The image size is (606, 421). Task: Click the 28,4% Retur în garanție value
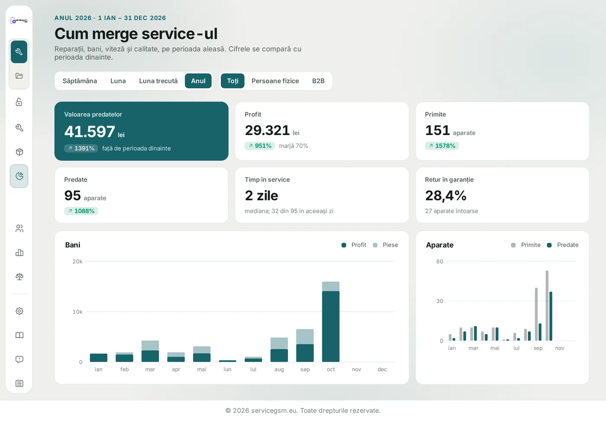point(446,196)
